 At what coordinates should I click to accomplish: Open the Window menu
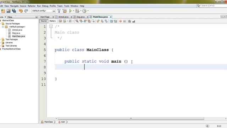click(x=74, y=6)
